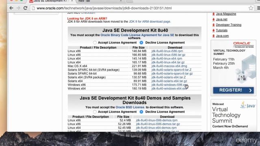Download jdk-8u40-windows-x64.exe
The height and width of the screenshot is (146, 260).
tap(169, 88)
